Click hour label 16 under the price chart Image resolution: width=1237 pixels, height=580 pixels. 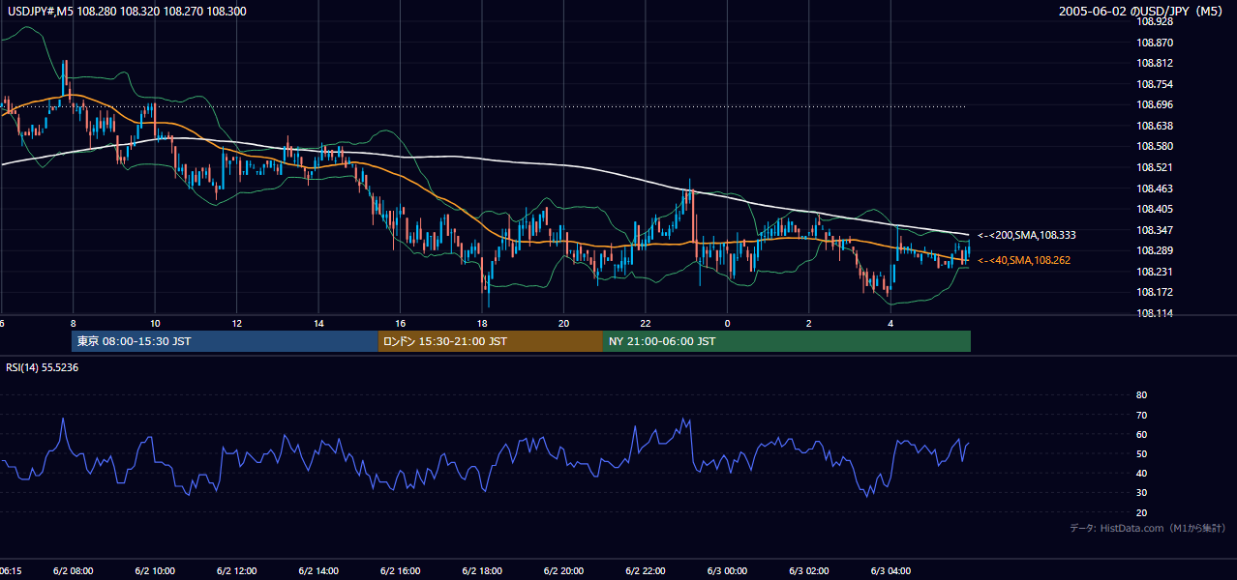400,323
